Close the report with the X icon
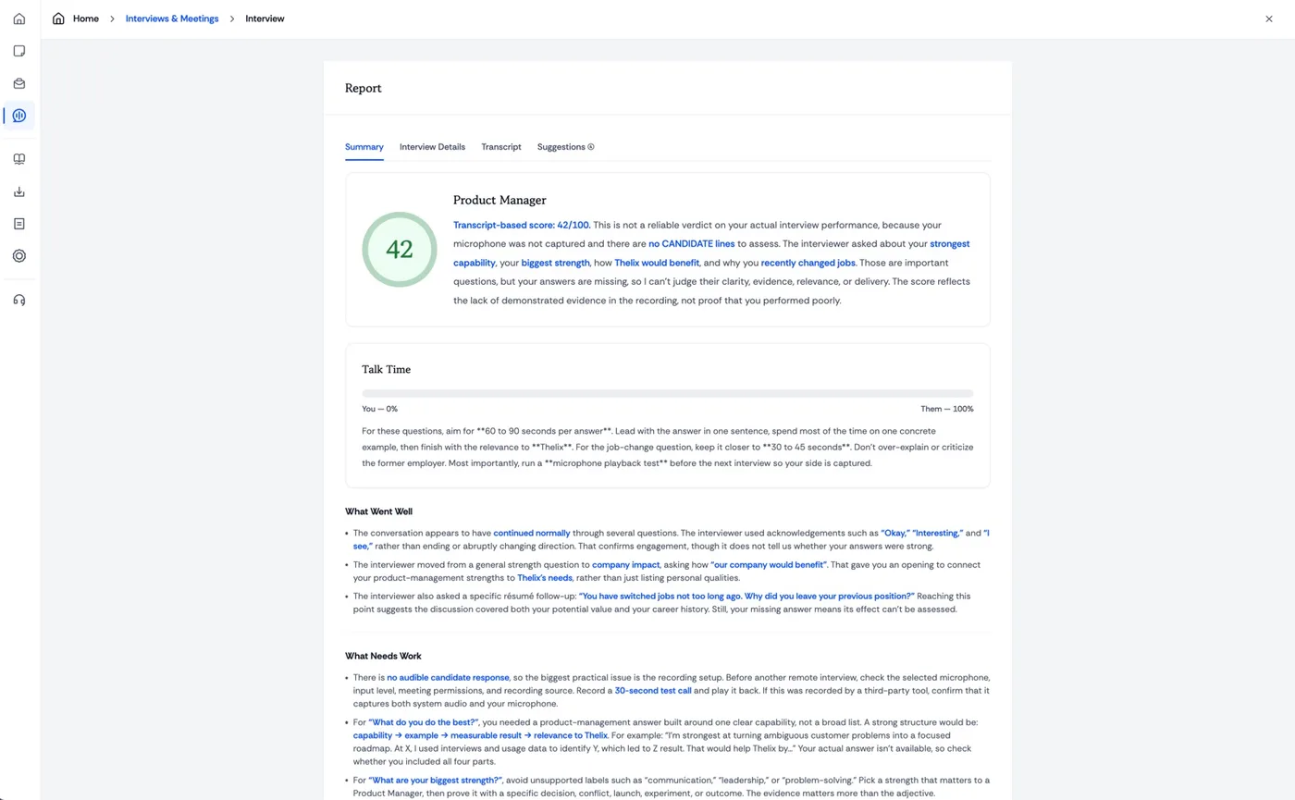This screenshot has width=1295, height=800. 1269,18
